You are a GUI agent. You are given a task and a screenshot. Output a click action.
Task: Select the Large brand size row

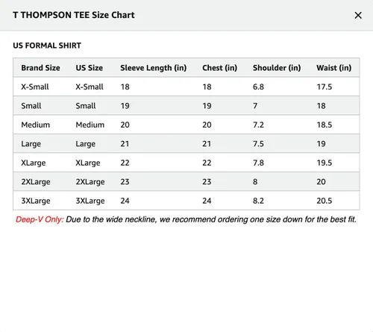click(x=186, y=144)
